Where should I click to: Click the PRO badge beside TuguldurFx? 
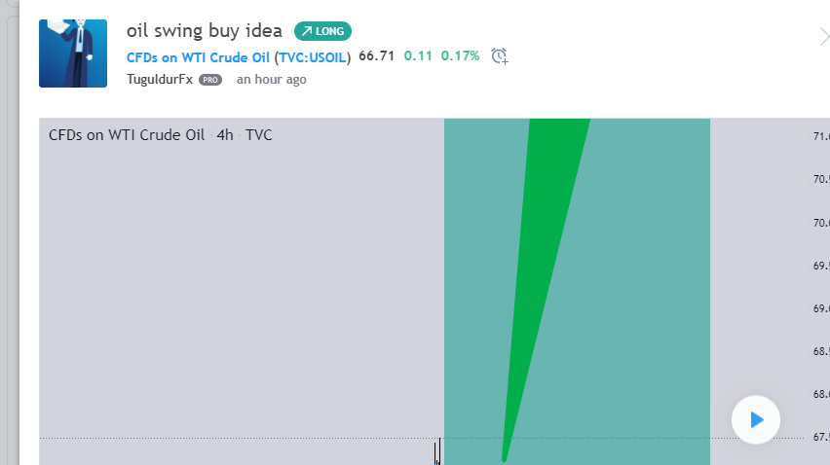tap(210, 80)
